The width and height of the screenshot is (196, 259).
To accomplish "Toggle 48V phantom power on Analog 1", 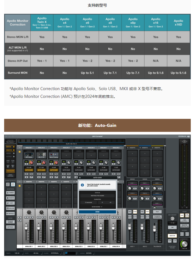I will click(26, 174).
